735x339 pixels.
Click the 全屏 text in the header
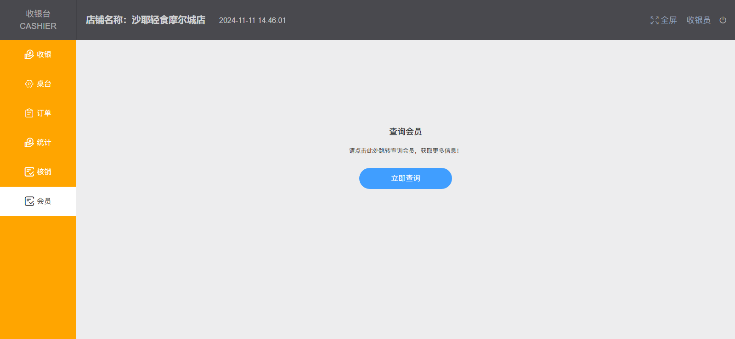[669, 20]
